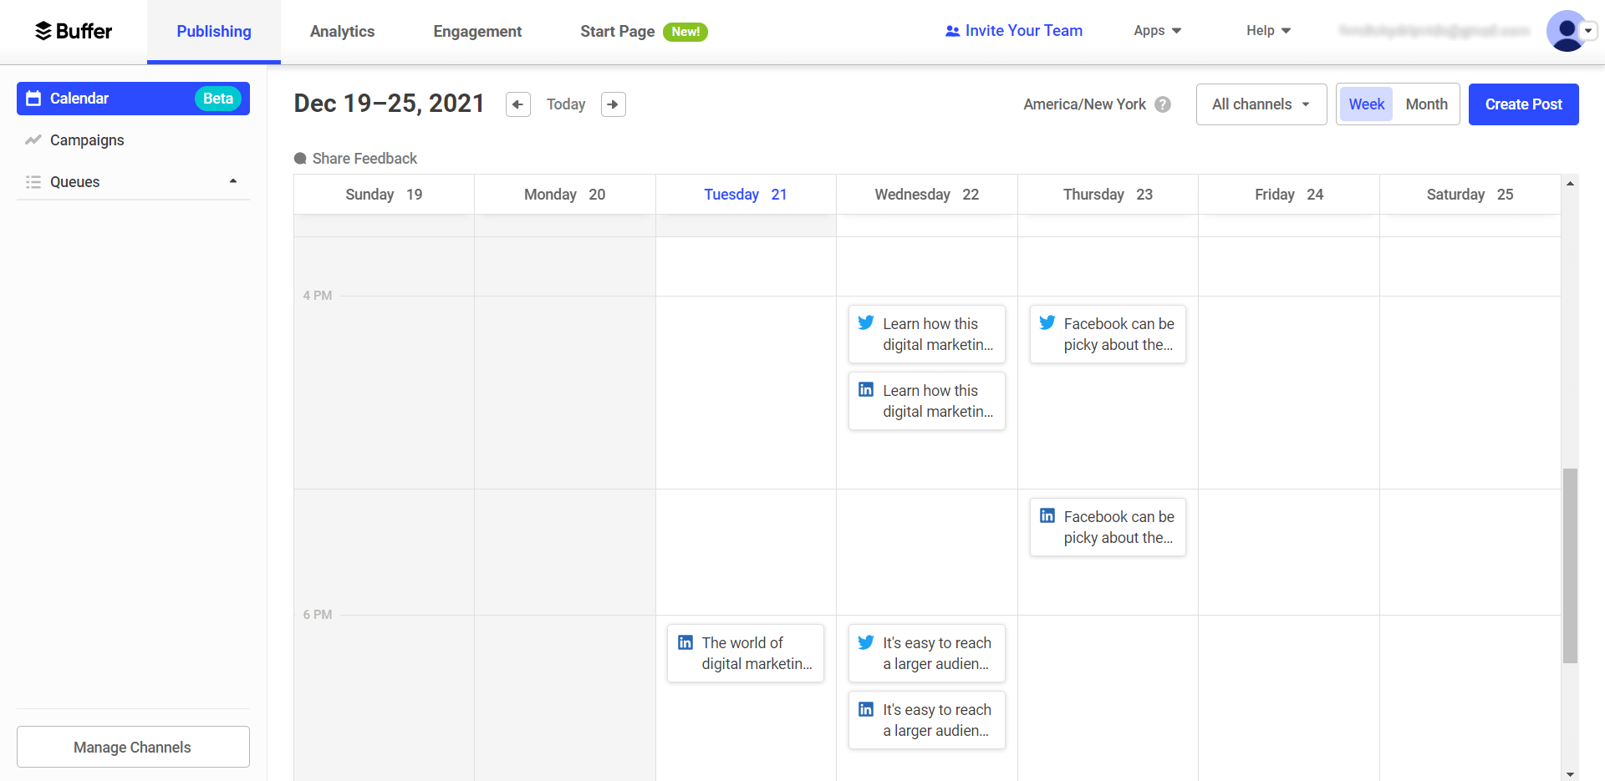Click the Share Feedback bubble icon

coord(300,159)
